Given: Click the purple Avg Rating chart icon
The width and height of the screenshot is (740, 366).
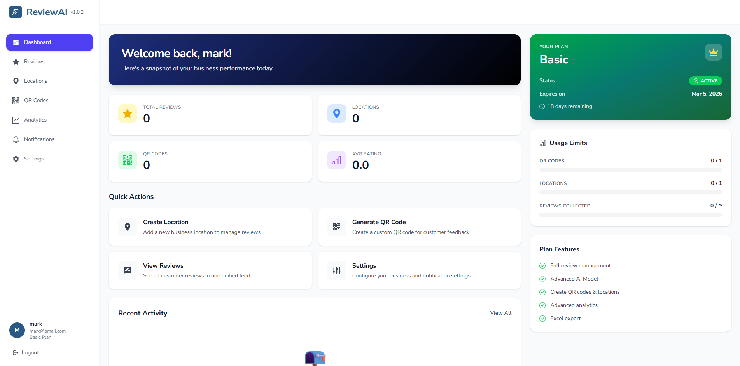Looking at the screenshot, I should point(337,160).
